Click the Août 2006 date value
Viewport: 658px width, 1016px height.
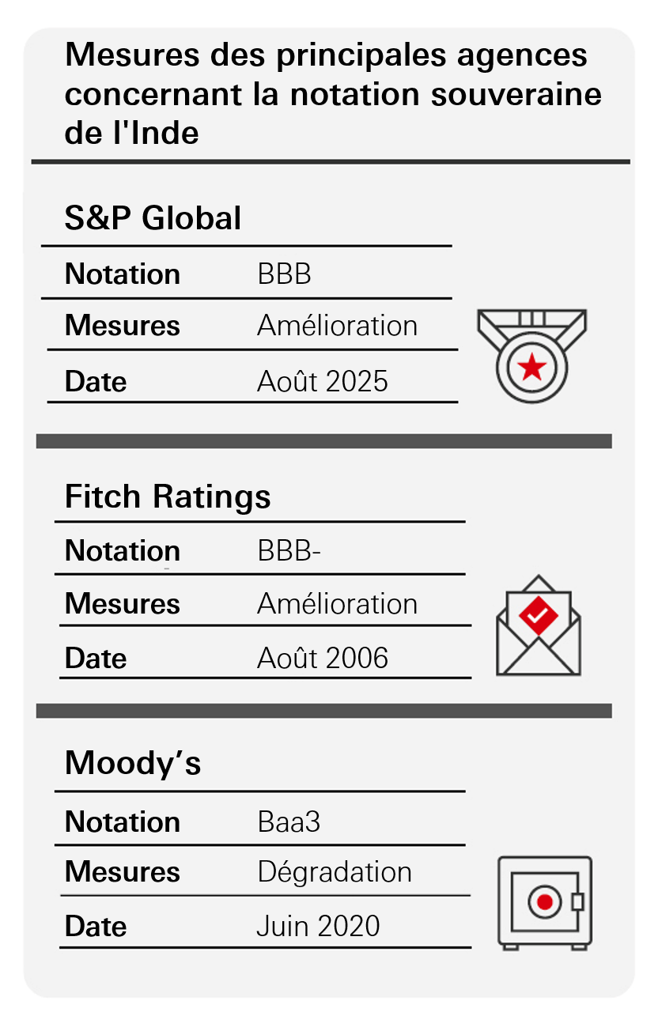pos(323,658)
